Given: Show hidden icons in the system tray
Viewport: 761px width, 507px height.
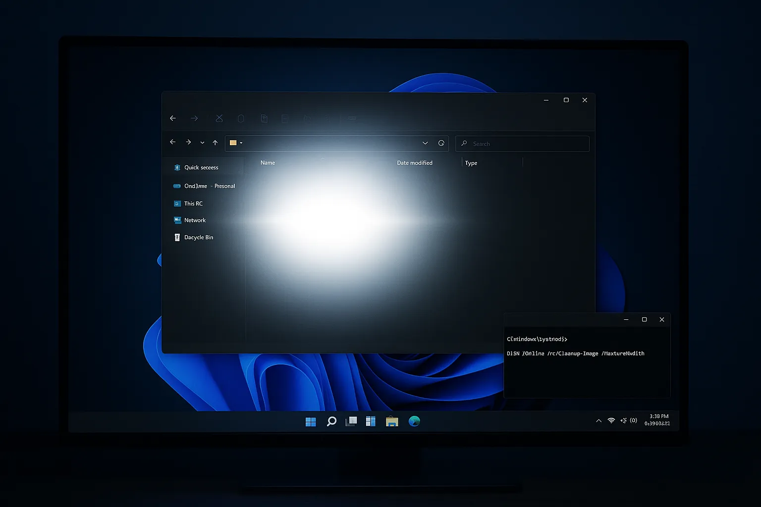Looking at the screenshot, I should tap(598, 420).
